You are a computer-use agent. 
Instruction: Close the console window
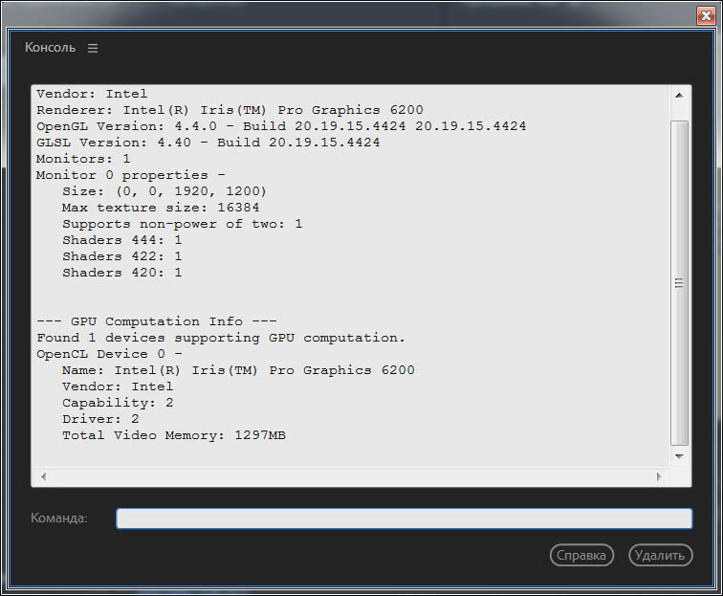click(706, 15)
